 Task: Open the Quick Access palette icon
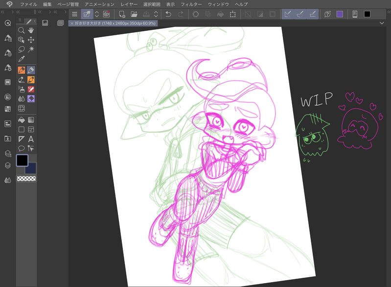[x=8, y=23]
